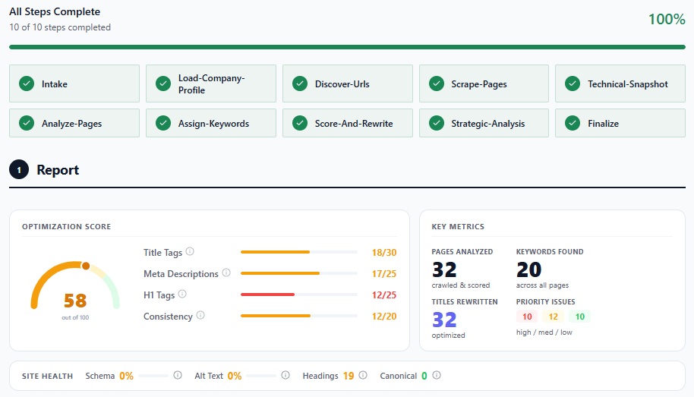This screenshot has height=397, width=694.
Task: Select the Technical-Snapshot step label
Action: (628, 84)
